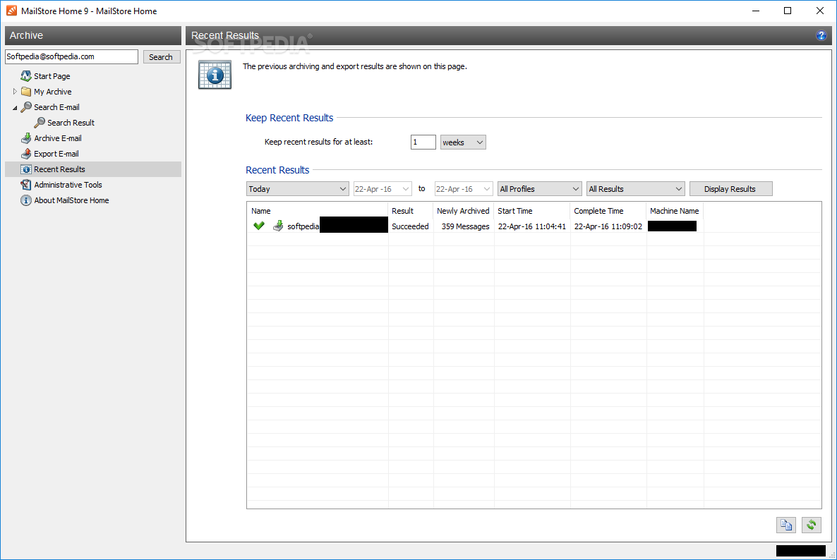Click the Administrative Tools icon
The height and width of the screenshot is (560, 837).
point(25,185)
